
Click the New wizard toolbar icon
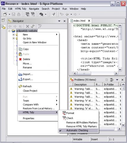click(x=5, y=14)
